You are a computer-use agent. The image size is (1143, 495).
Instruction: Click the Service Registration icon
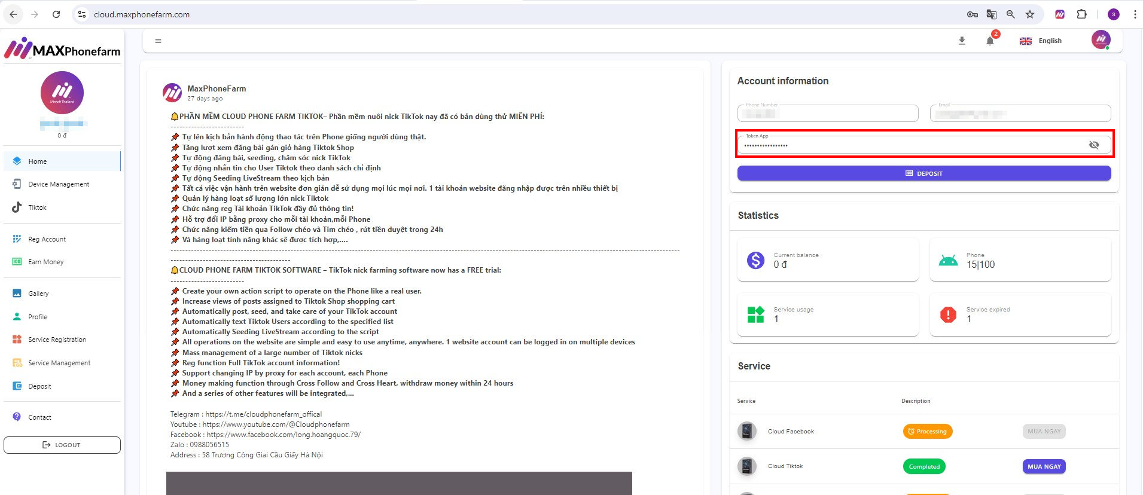pyautogui.click(x=17, y=340)
